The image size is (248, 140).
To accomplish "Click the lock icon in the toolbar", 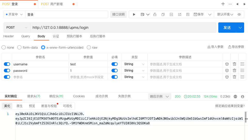I will pos(155,14).
